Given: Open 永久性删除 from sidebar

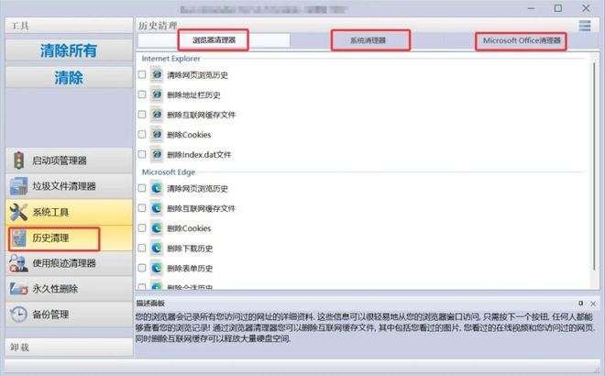Looking at the screenshot, I should coord(69,289).
